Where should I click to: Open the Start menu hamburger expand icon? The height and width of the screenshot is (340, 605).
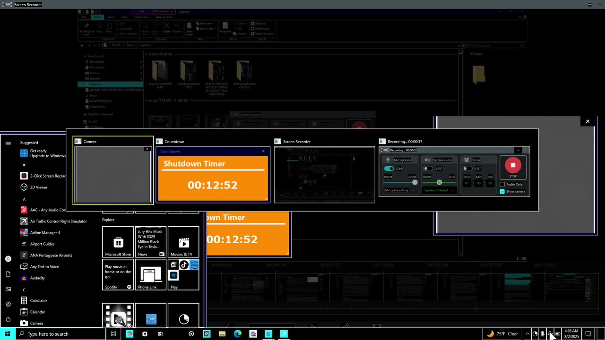tap(8, 143)
